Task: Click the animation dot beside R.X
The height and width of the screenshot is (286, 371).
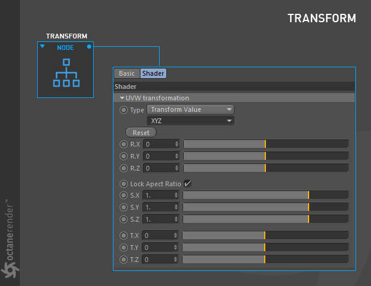Action: (124, 144)
